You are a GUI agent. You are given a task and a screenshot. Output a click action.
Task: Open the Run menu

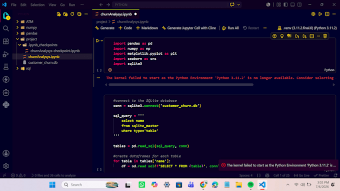pyautogui.click(x=72, y=4)
